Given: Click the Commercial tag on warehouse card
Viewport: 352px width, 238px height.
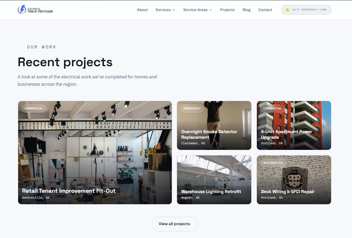Looking at the screenshot, I should click(x=193, y=163).
